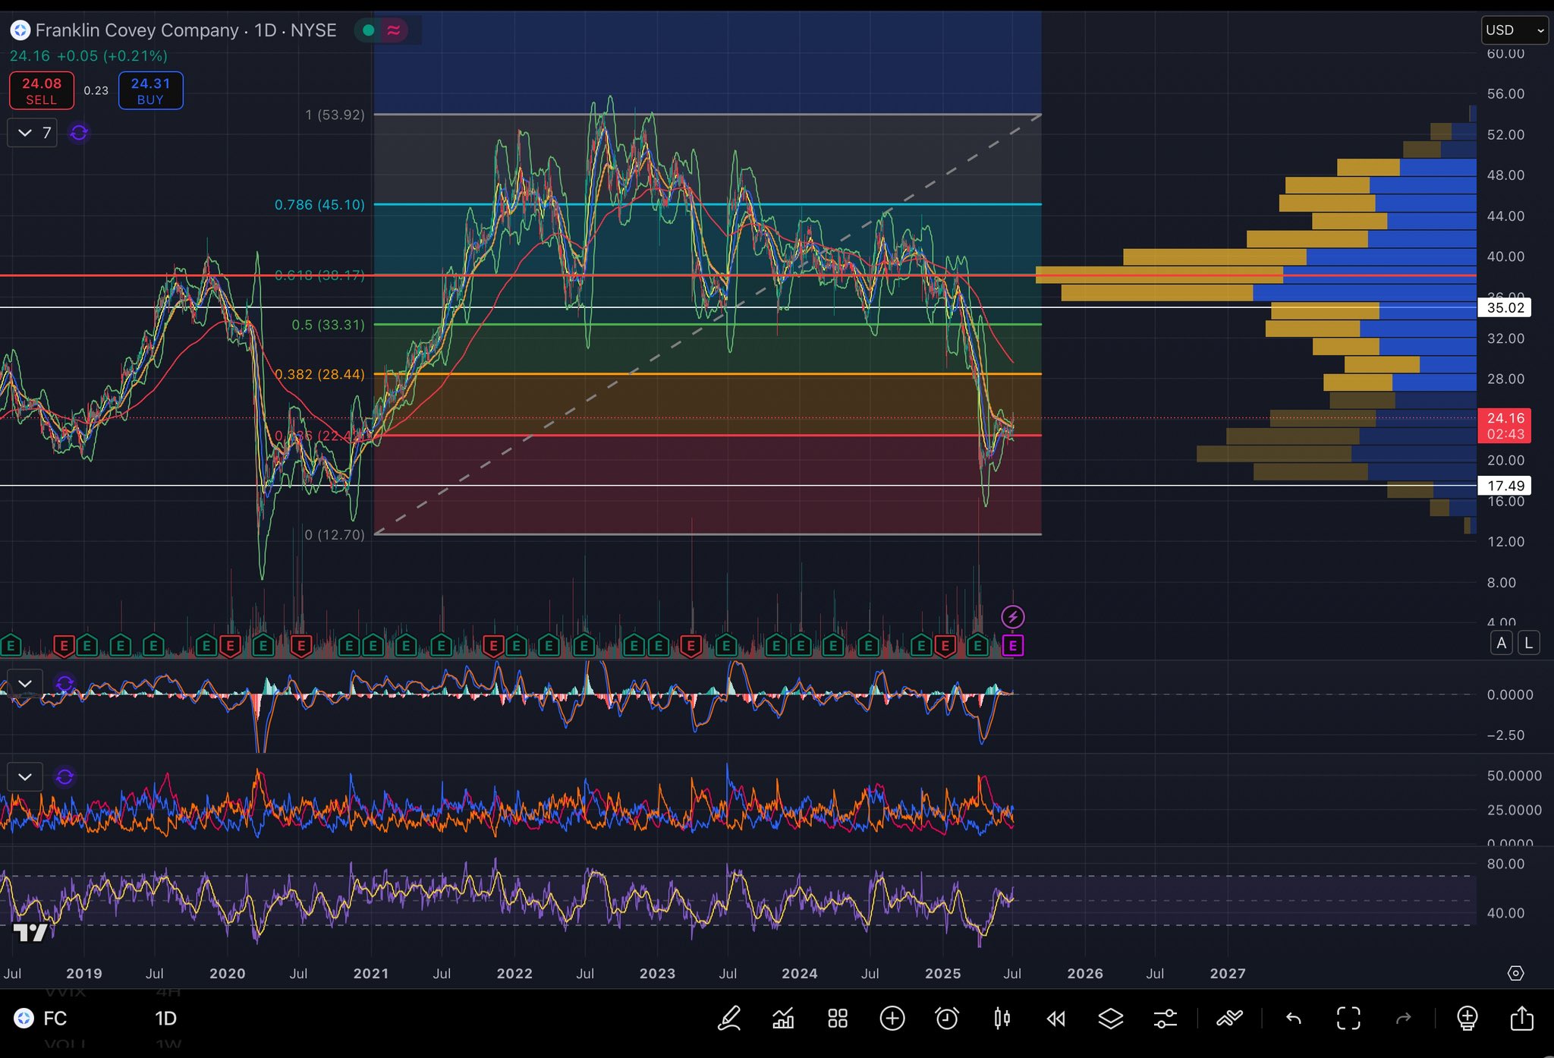Toggle auto scale A button
Viewport: 1554px width, 1058px height.
[1501, 644]
